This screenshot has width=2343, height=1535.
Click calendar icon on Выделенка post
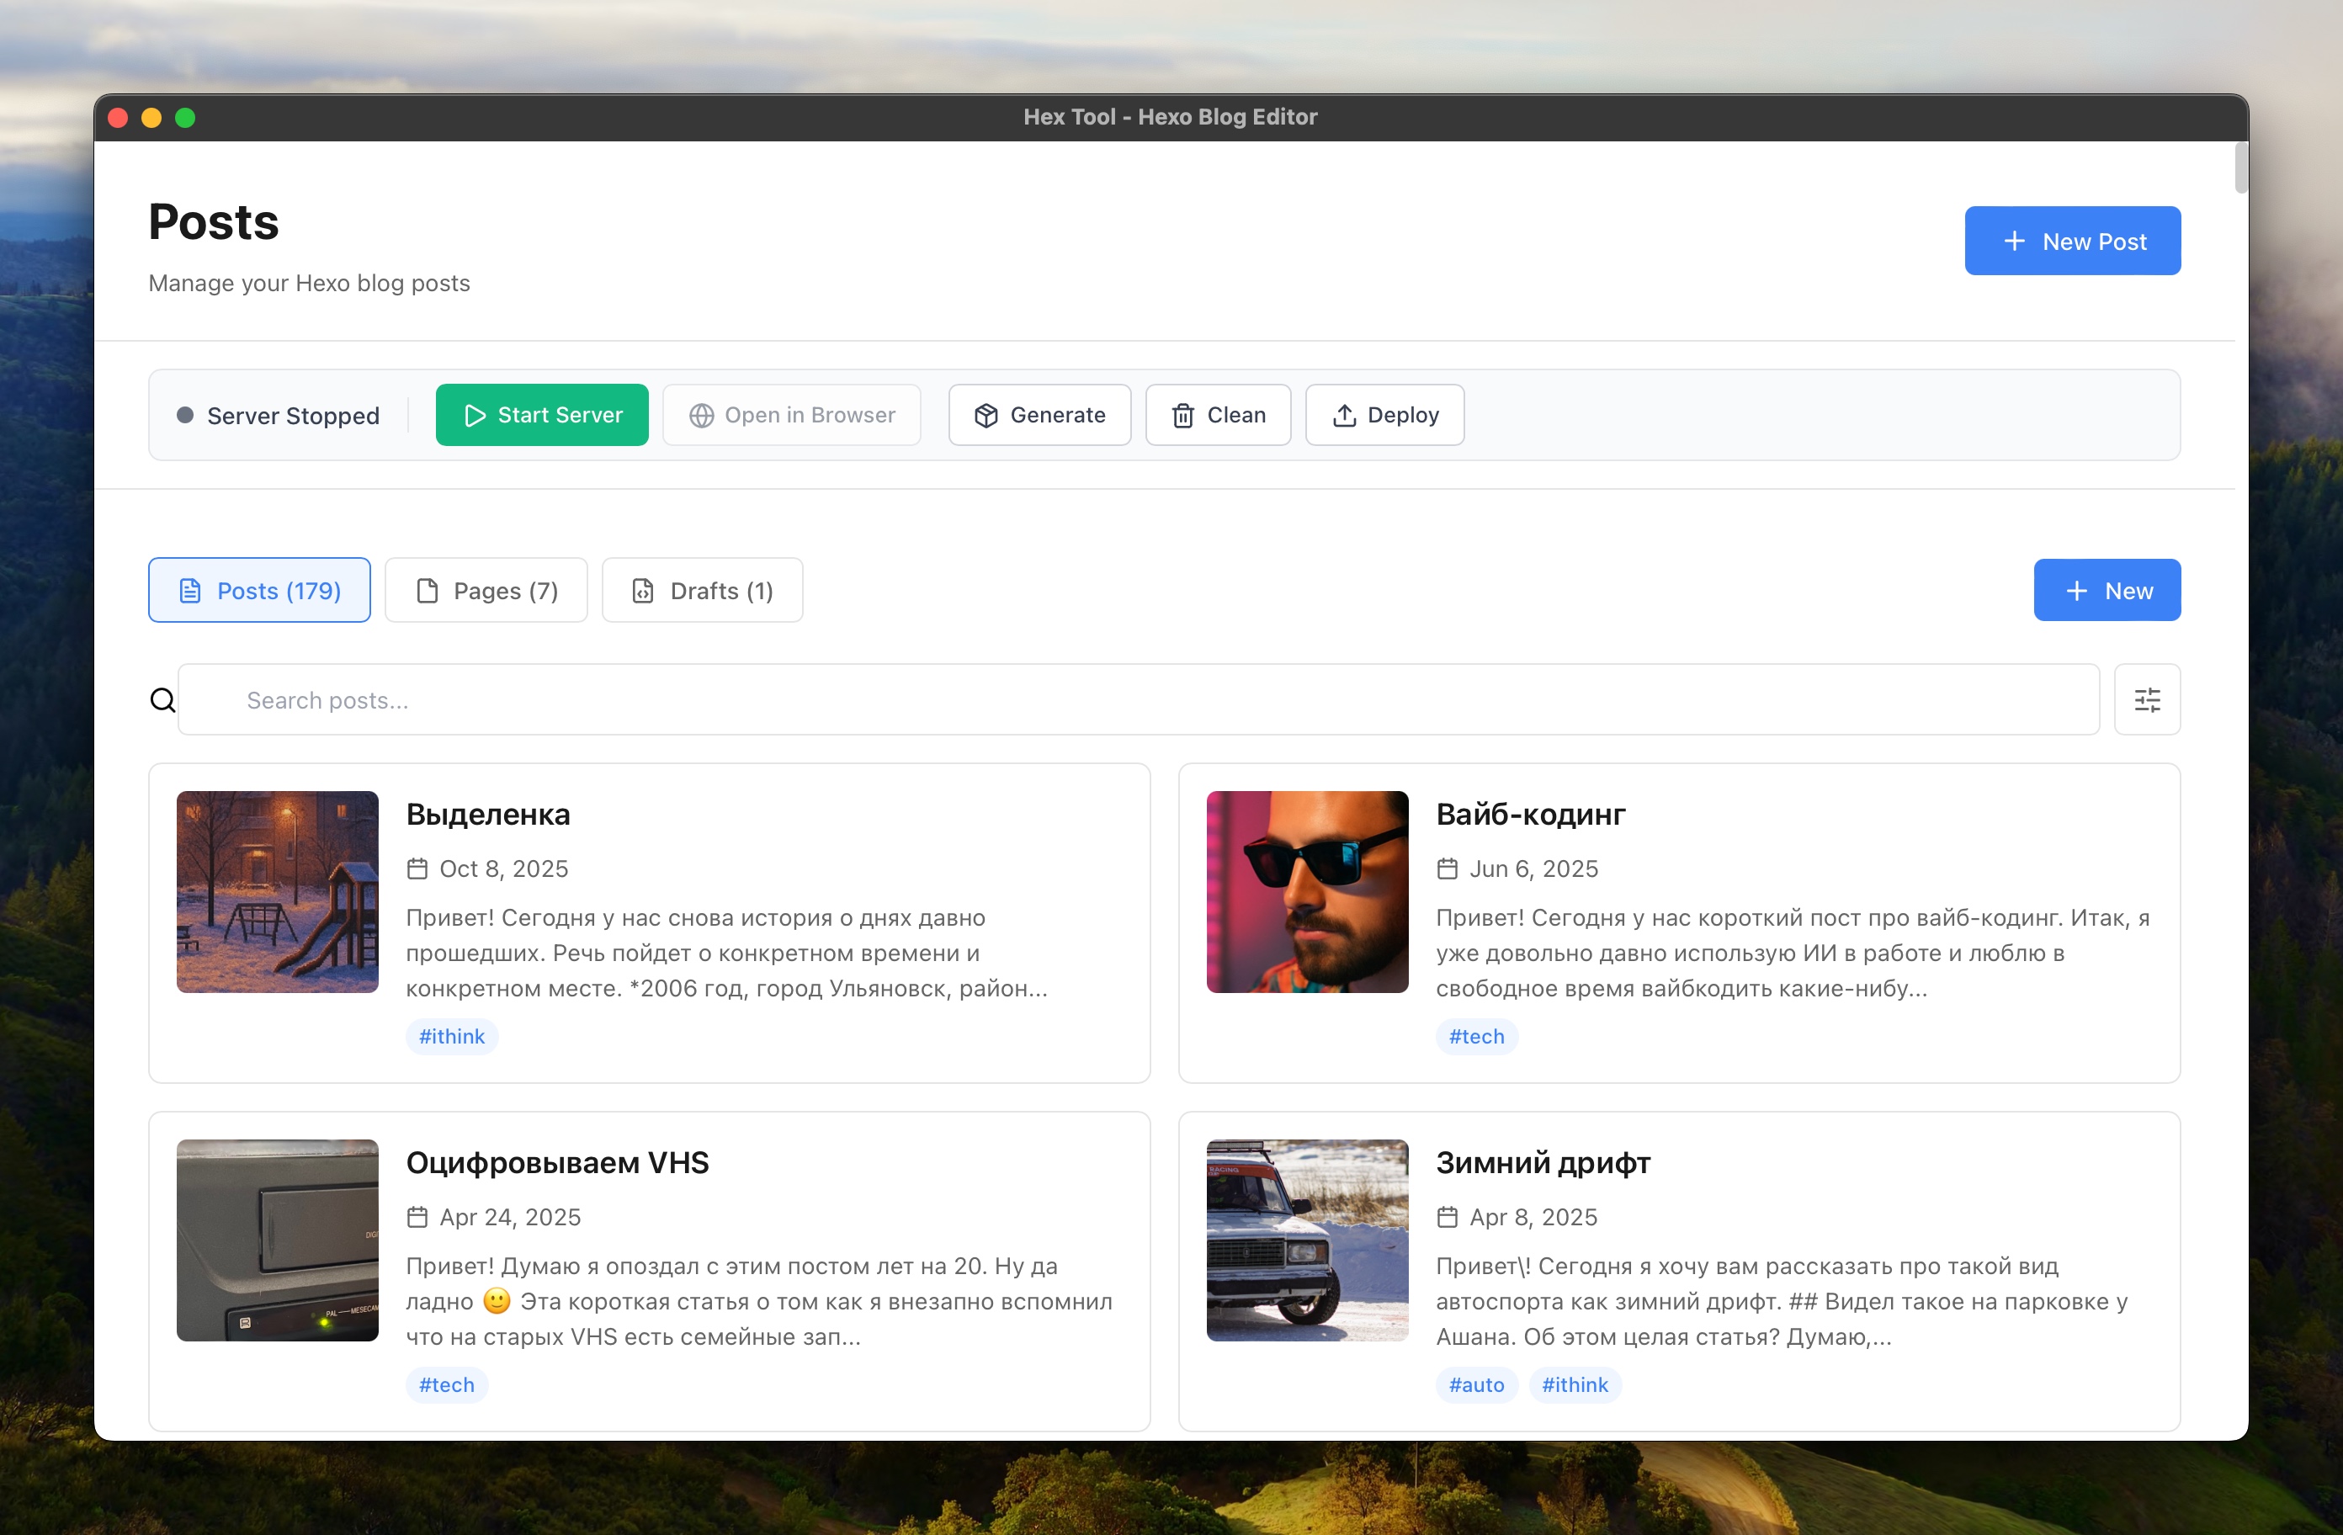[x=417, y=868]
